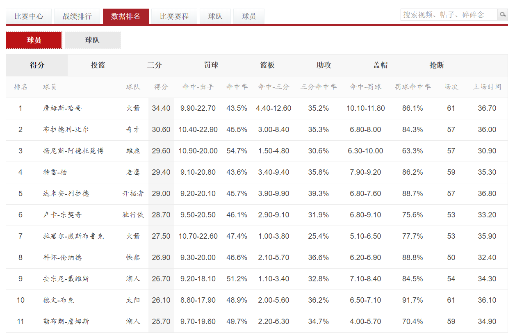Open player 詹姆斯-哈登
The image size is (515, 333).
(62, 108)
